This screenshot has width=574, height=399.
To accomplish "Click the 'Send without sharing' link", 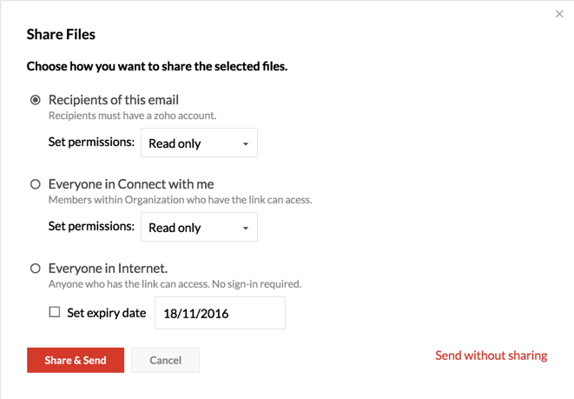I will click(x=491, y=356).
